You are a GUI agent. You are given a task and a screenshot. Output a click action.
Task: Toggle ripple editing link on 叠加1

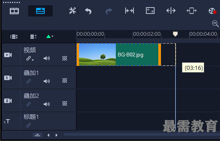click(x=29, y=81)
